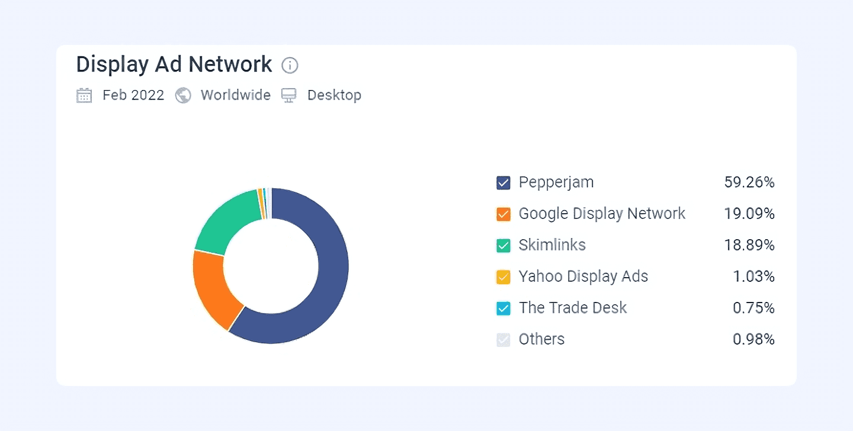
Task: Select the 18.89% value
Action: click(x=749, y=245)
